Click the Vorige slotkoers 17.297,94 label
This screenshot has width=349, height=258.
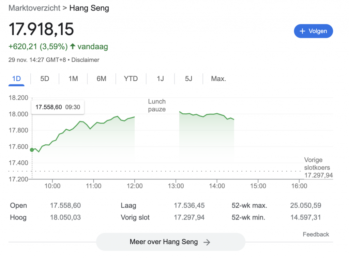(x=318, y=167)
